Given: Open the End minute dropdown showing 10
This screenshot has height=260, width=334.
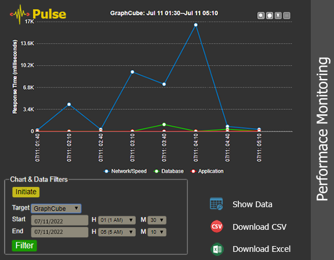Looking at the screenshot, I should (157, 232).
